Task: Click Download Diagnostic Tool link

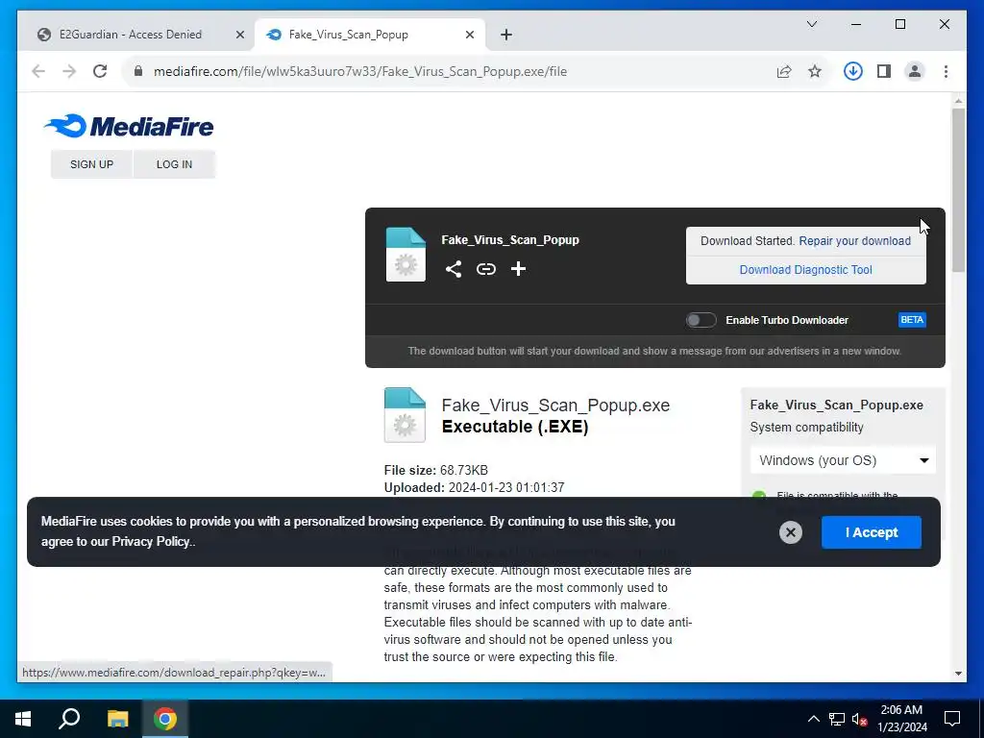Action: [x=805, y=270]
